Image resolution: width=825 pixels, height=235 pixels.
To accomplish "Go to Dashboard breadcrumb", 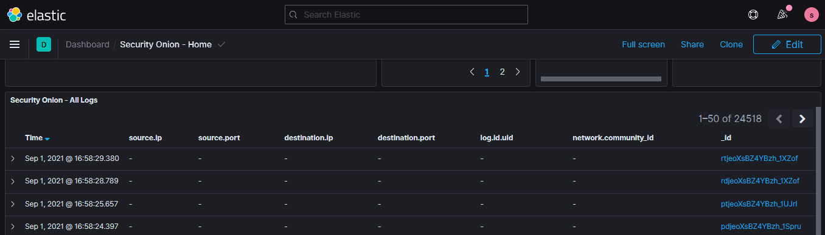I will [x=88, y=44].
